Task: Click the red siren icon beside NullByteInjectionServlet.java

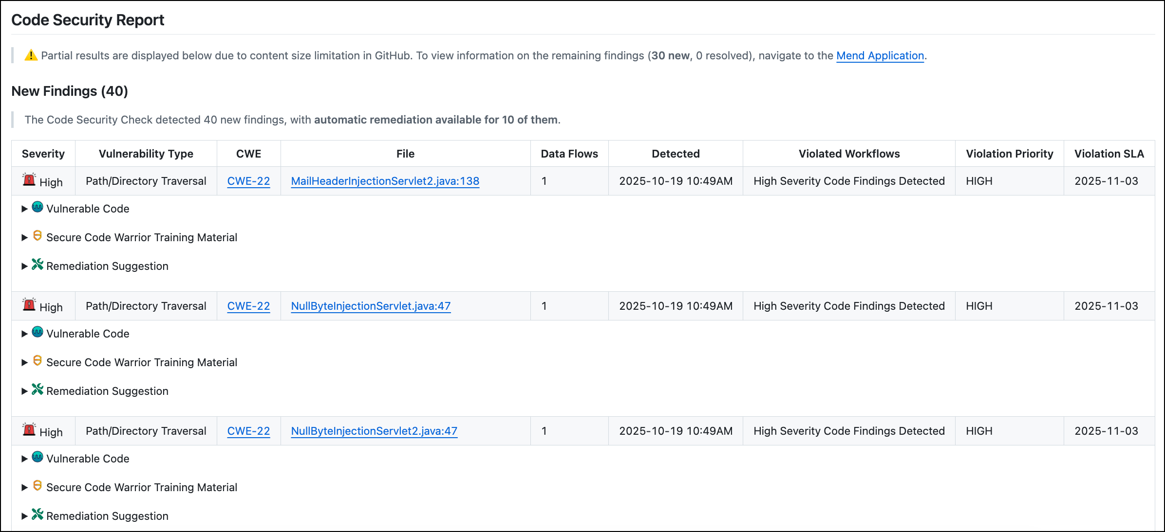Action: (29, 305)
